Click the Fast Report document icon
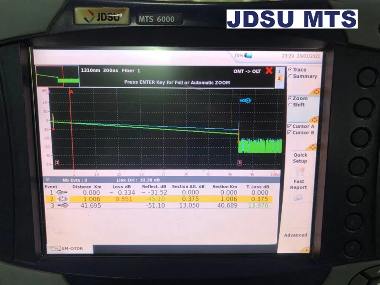The image size is (380, 285). (298, 198)
